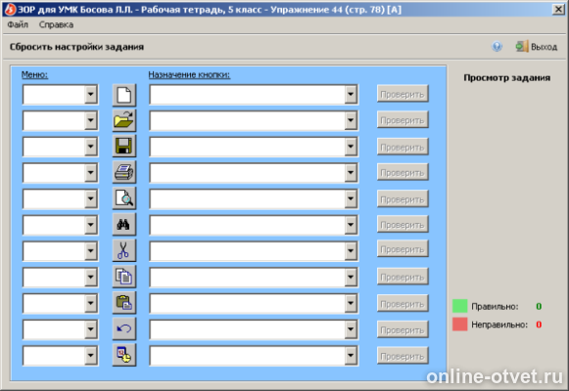Image resolution: width=569 pixels, height=391 pixels.
Task: Click the Выход exit button
Action: coord(537,47)
